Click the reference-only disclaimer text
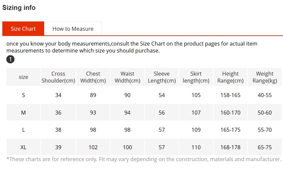The image size is (283, 173). [143, 159]
